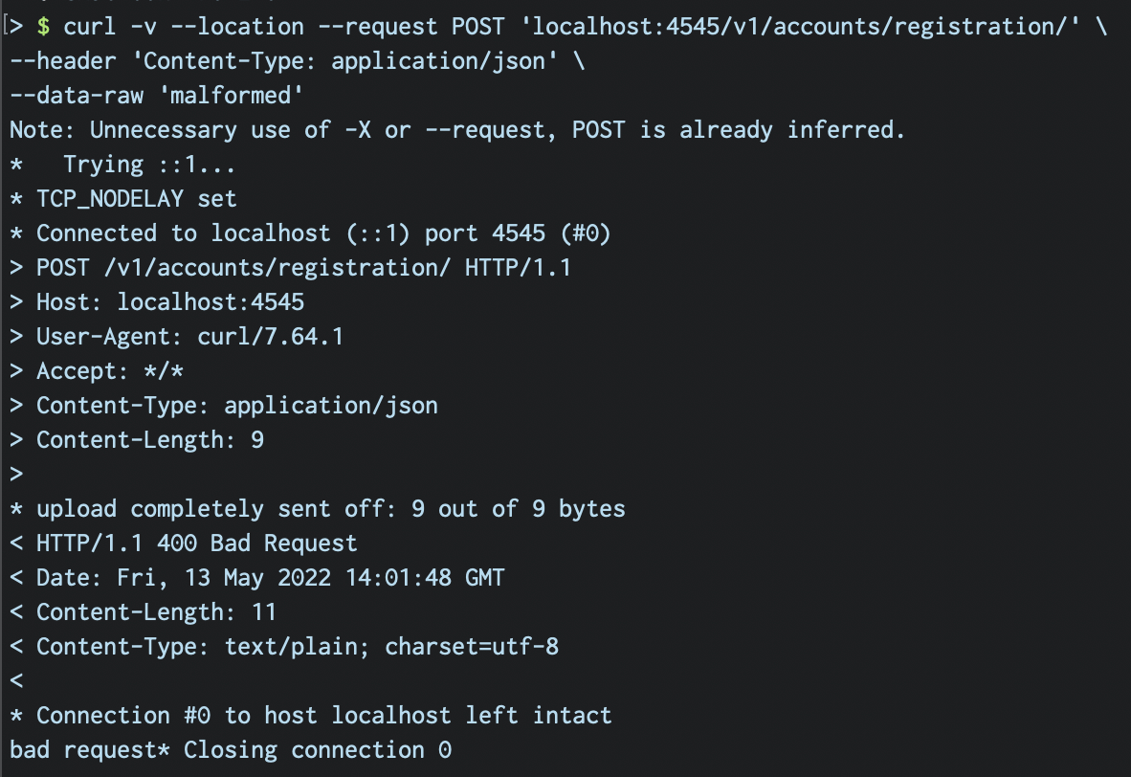Click the TCP_NODELAY set line
The width and height of the screenshot is (1131, 777).
tap(137, 199)
